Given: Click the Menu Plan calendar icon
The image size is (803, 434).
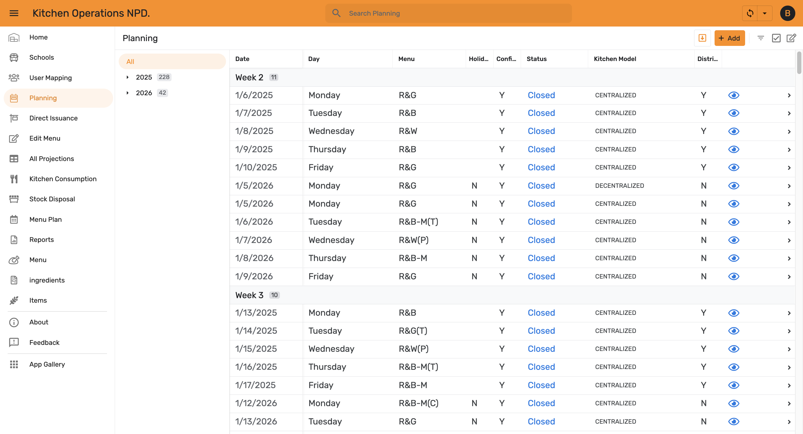Looking at the screenshot, I should tap(14, 219).
